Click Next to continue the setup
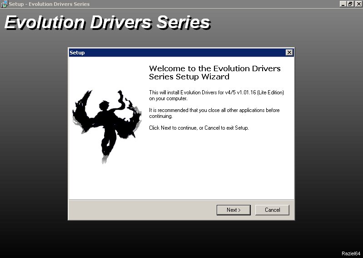Image resolution: width=363 pixels, height=258 pixels. [x=234, y=210]
